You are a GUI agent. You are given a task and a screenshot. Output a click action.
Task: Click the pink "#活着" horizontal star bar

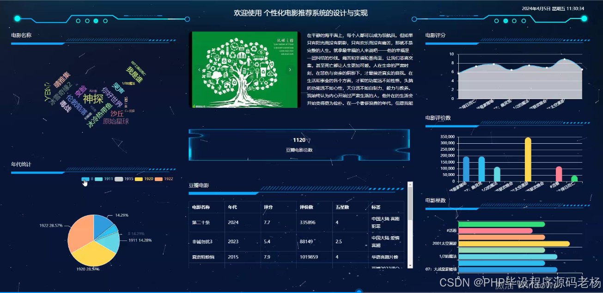(495, 231)
